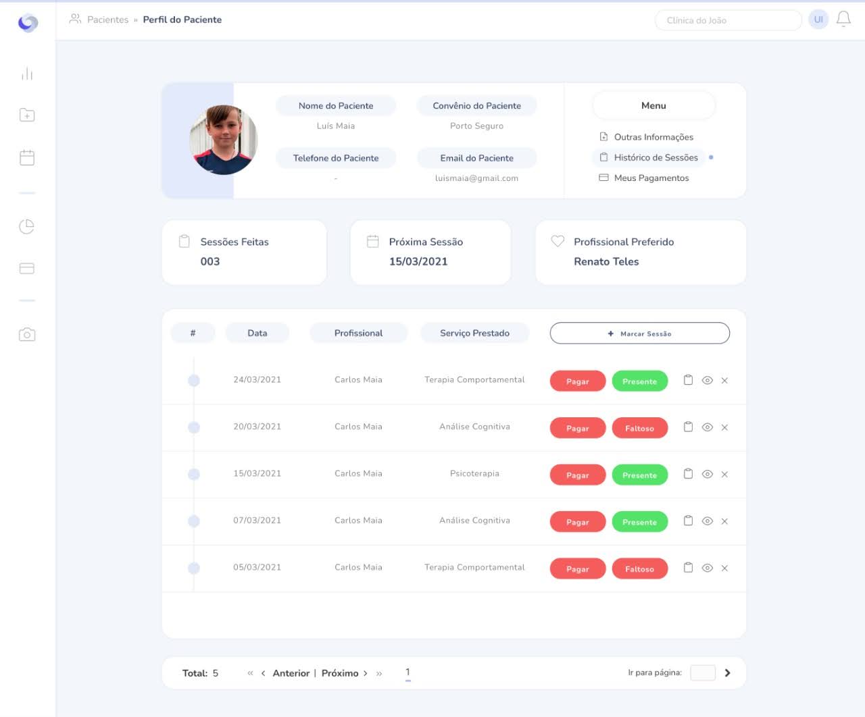Select page number 1 in pagination
Viewport: 865px width, 717px height.
click(x=407, y=672)
